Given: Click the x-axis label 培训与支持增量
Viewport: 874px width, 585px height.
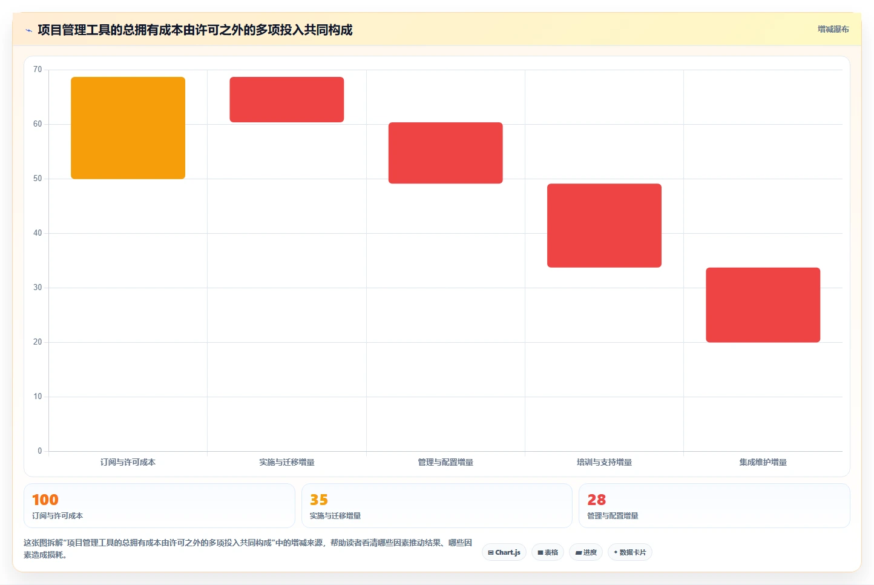Looking at the screenshot, I should [604, 462].
